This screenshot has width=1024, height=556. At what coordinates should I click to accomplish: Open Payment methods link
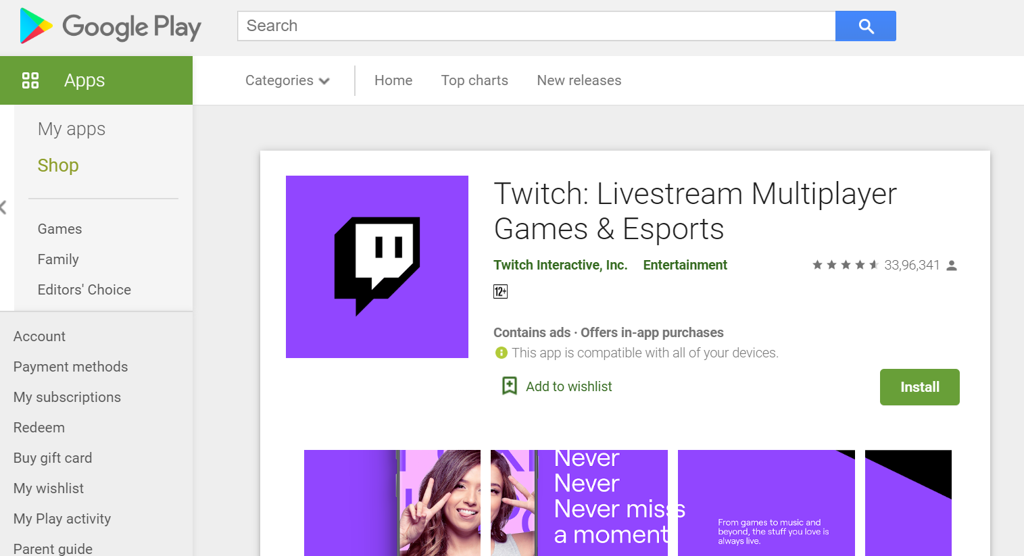coord(71,367)
